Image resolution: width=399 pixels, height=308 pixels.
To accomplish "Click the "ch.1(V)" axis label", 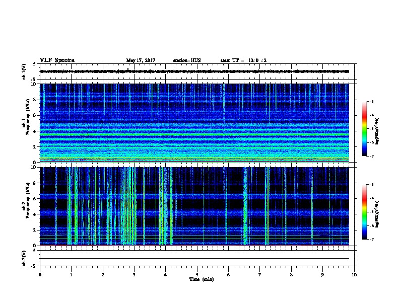I will (x=24, y=71).
